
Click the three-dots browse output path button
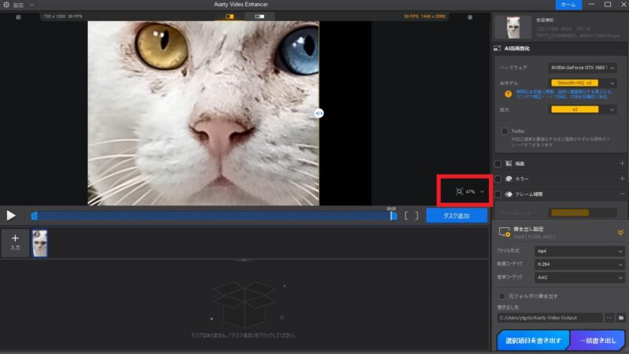coord(609,318)
